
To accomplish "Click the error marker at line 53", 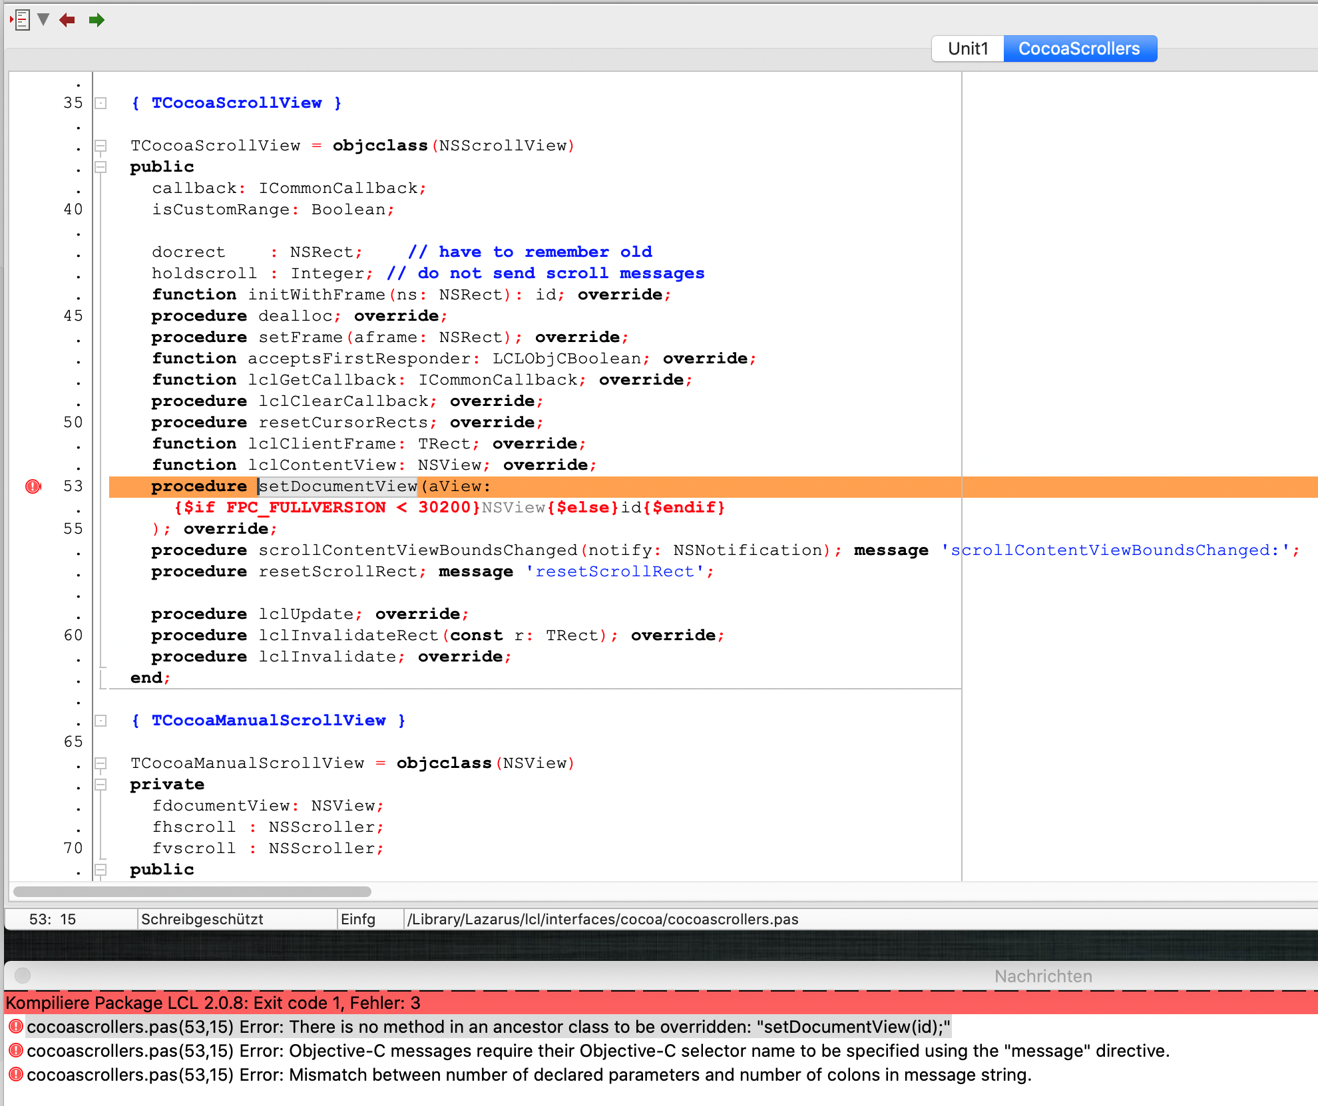I will point(33,486).
